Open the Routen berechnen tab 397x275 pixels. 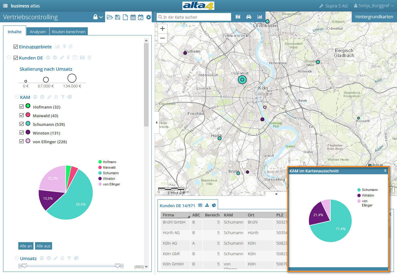[x=69, y=32]
